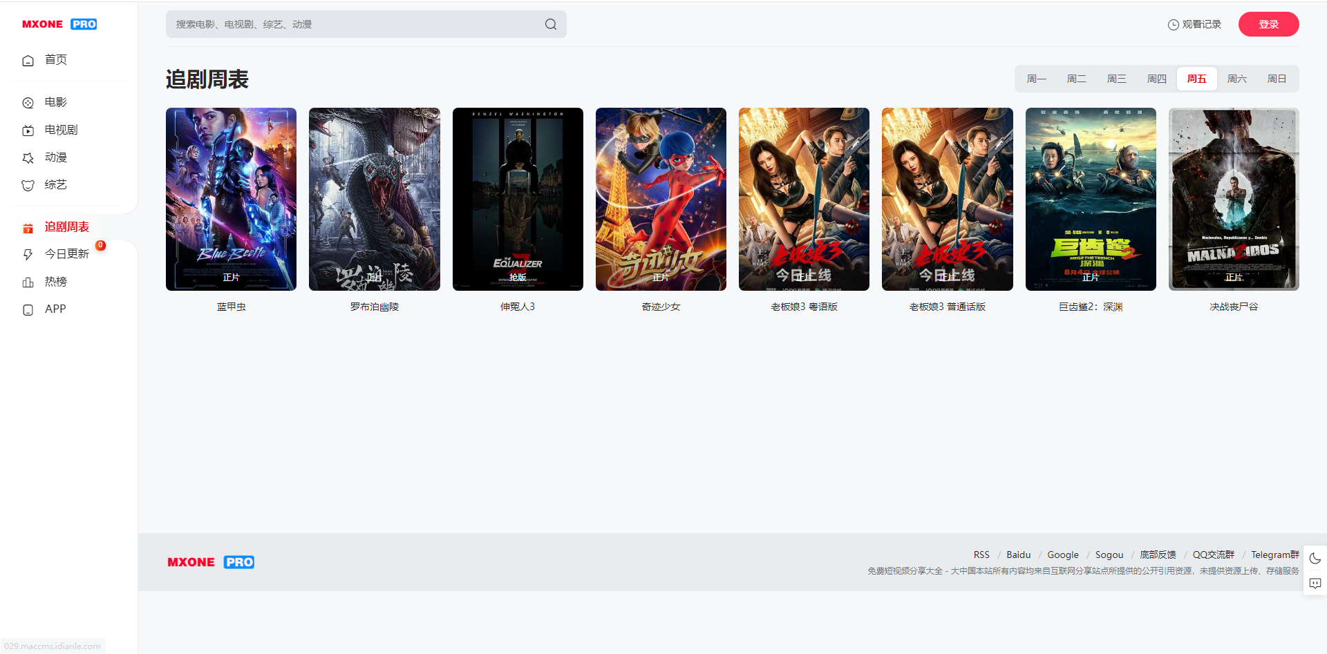
Task: Open the Baidu footer link
Action: (x=1018, y=555)
